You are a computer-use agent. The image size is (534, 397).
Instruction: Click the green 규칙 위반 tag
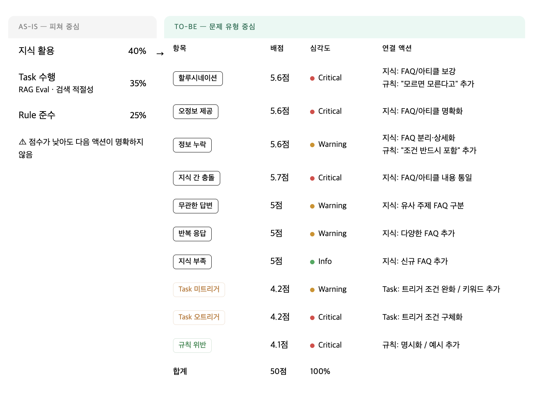tap(192, 345)
